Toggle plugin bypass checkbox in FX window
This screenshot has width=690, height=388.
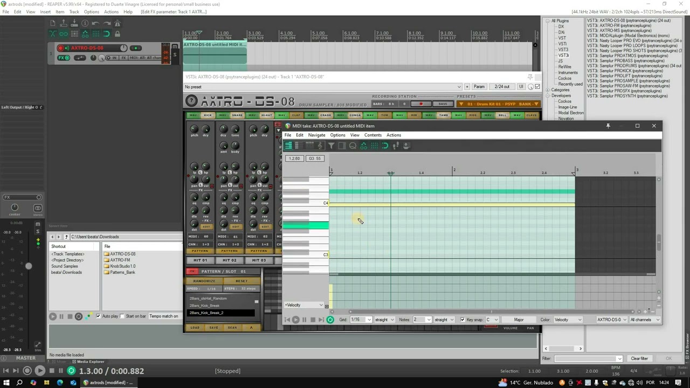pyautogui.click(x=537, y=87)
